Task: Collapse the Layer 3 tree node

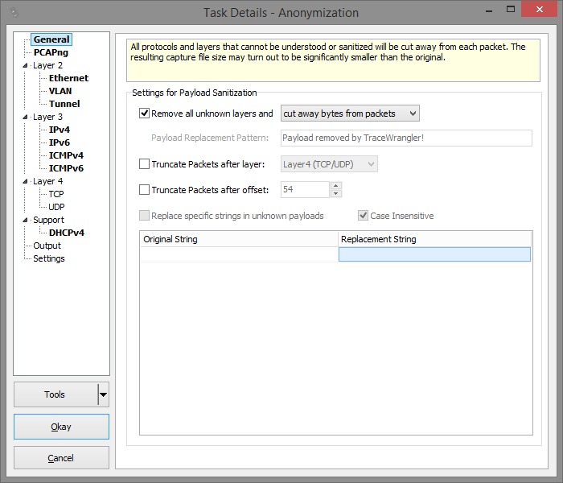Action: click(25, 117)
